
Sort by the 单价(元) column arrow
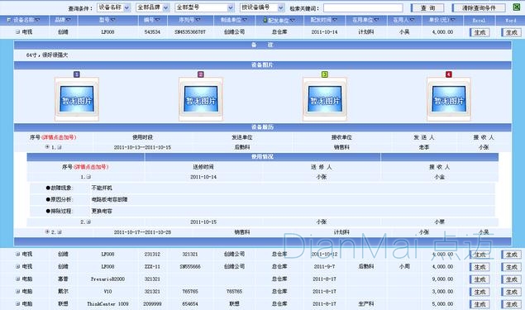453,20
